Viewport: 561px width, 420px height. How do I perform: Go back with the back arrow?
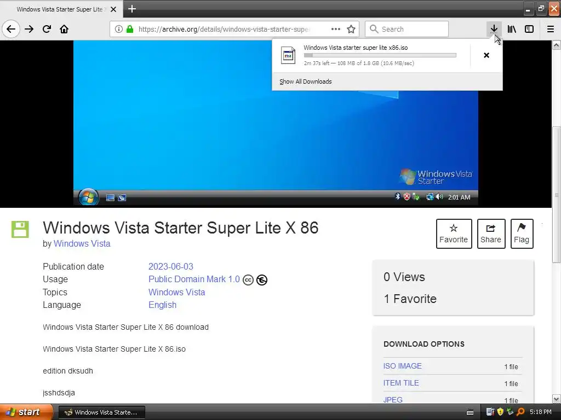pyautogui.click(x=11, y=29)
